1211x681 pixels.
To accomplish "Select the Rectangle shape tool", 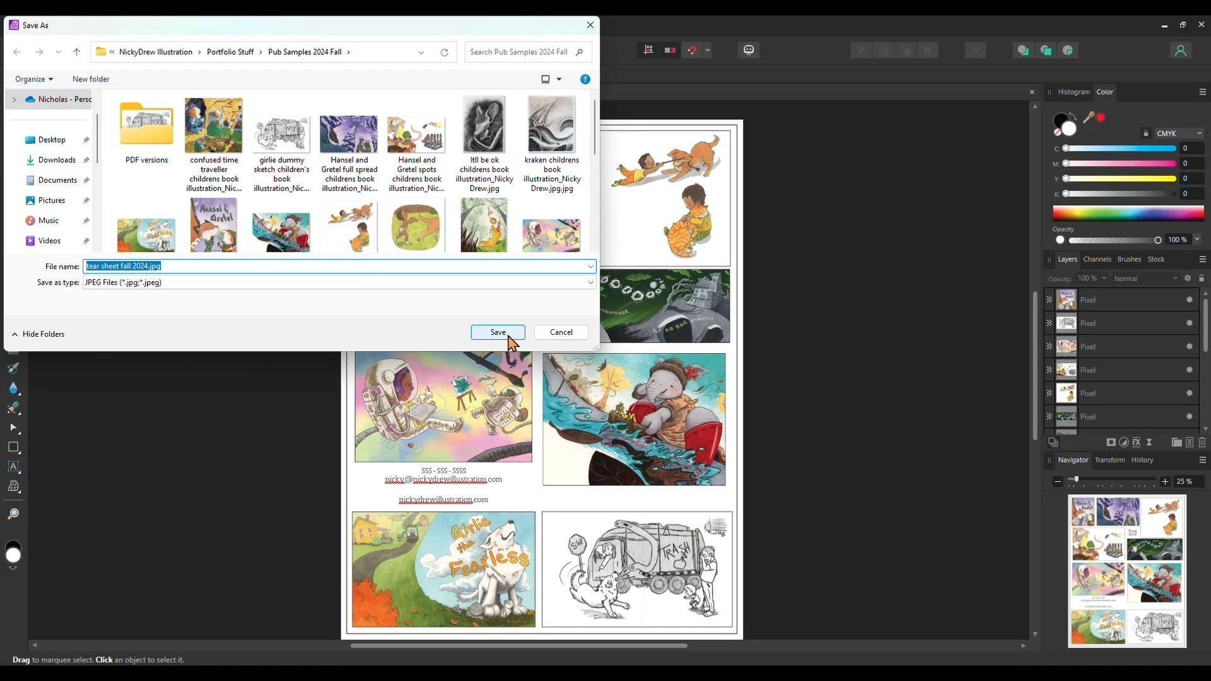I will tap(13, 447).
